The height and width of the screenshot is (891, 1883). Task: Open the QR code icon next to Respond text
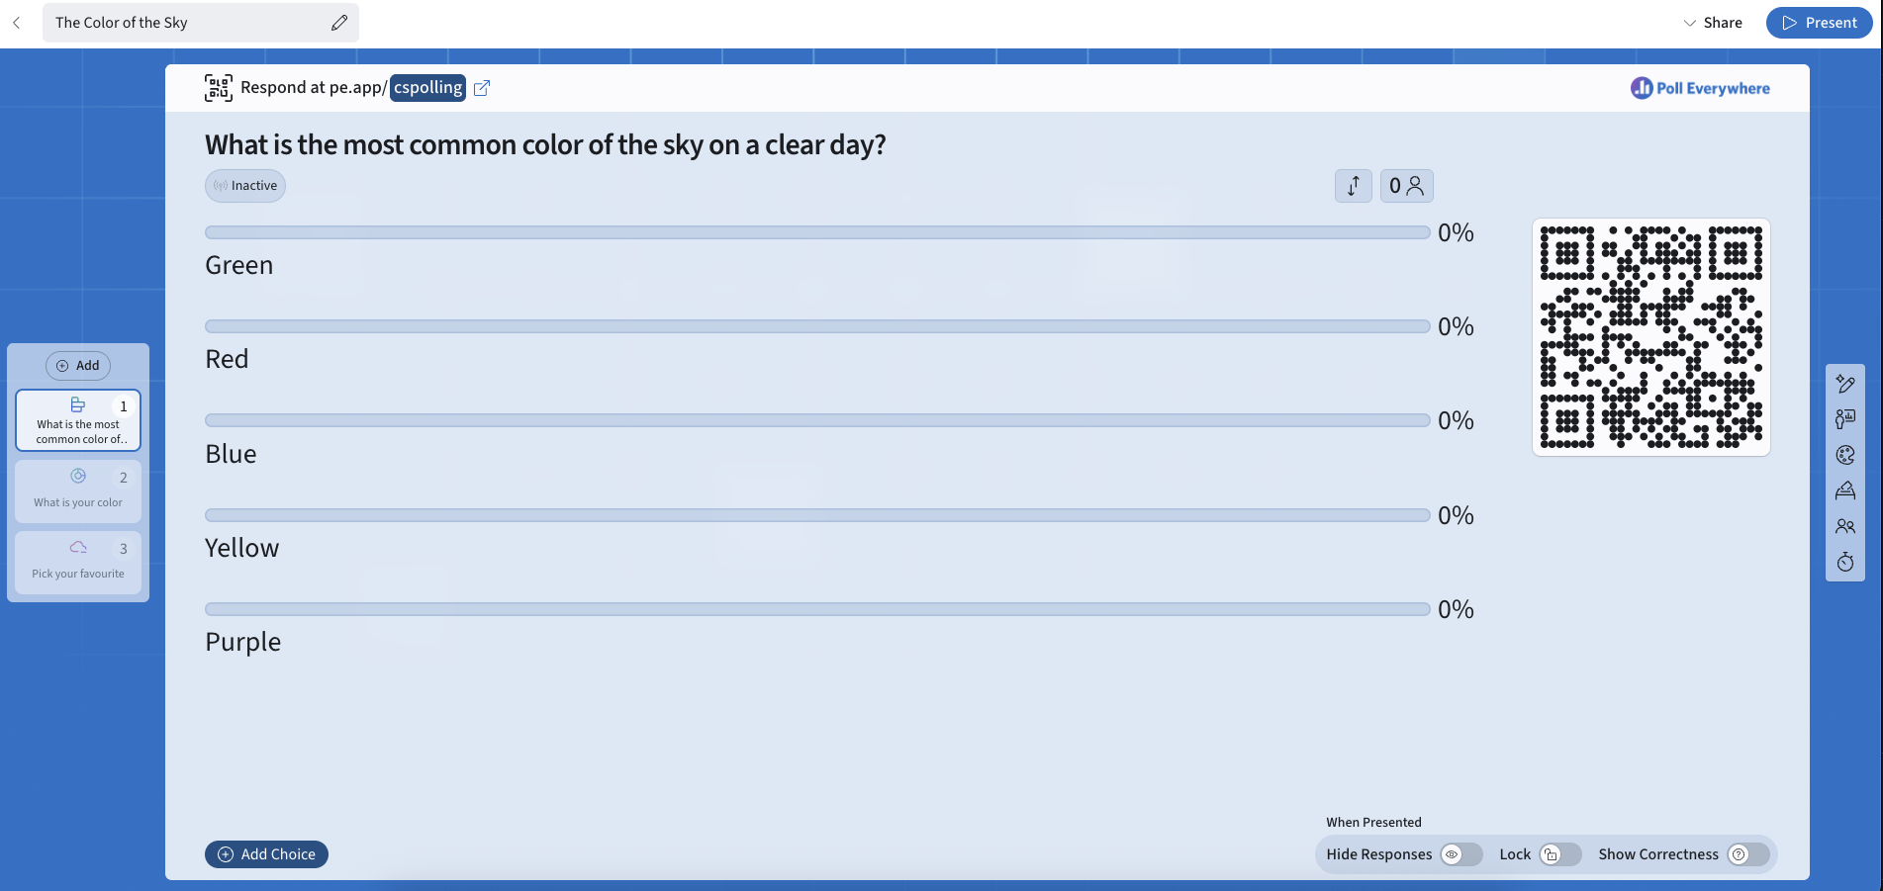click(x=218, y=87)
